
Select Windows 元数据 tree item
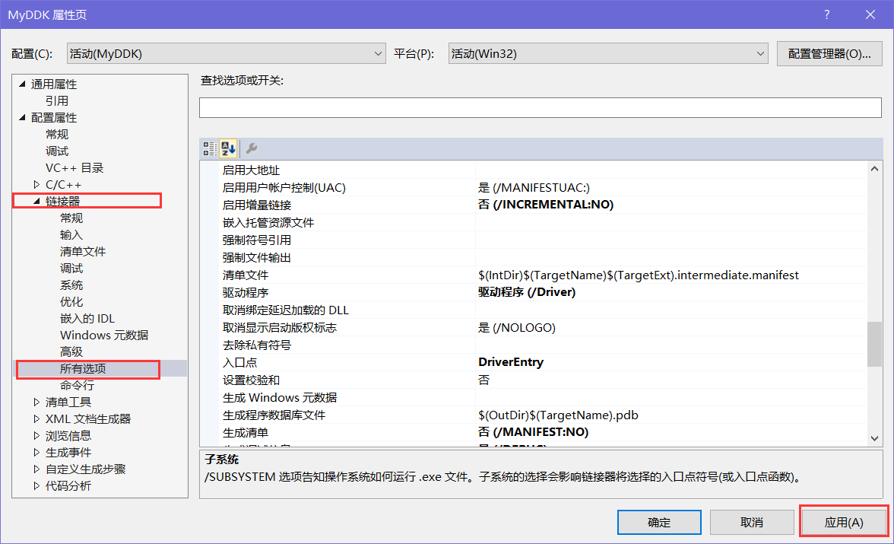pyautogui.click(x=104, y=335)
